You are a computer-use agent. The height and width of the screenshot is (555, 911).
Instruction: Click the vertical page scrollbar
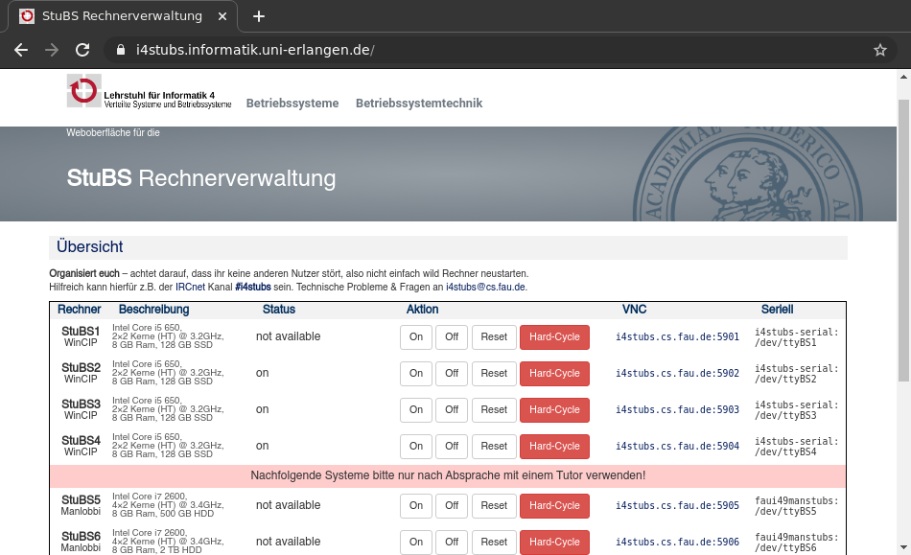[903, 240]
